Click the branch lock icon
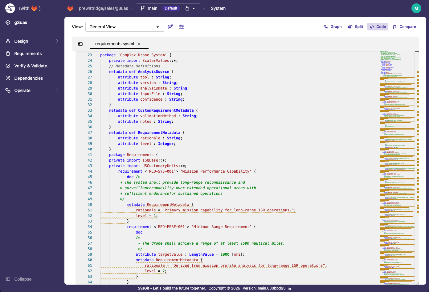Screen dimensions: 429x292 187,8
